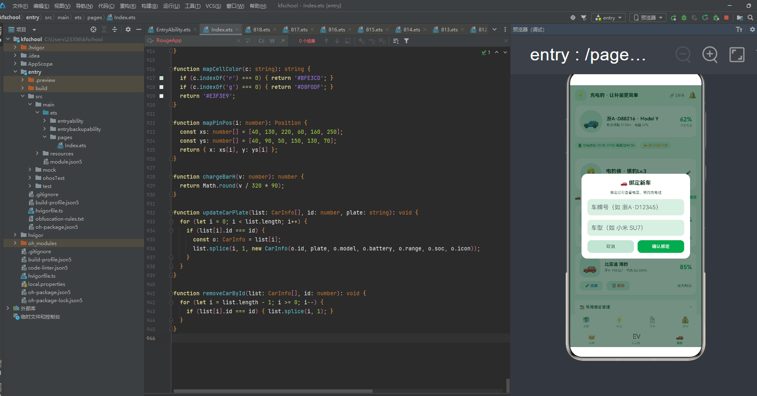Open the 文件(F) menu

click(x=20, y=6)
